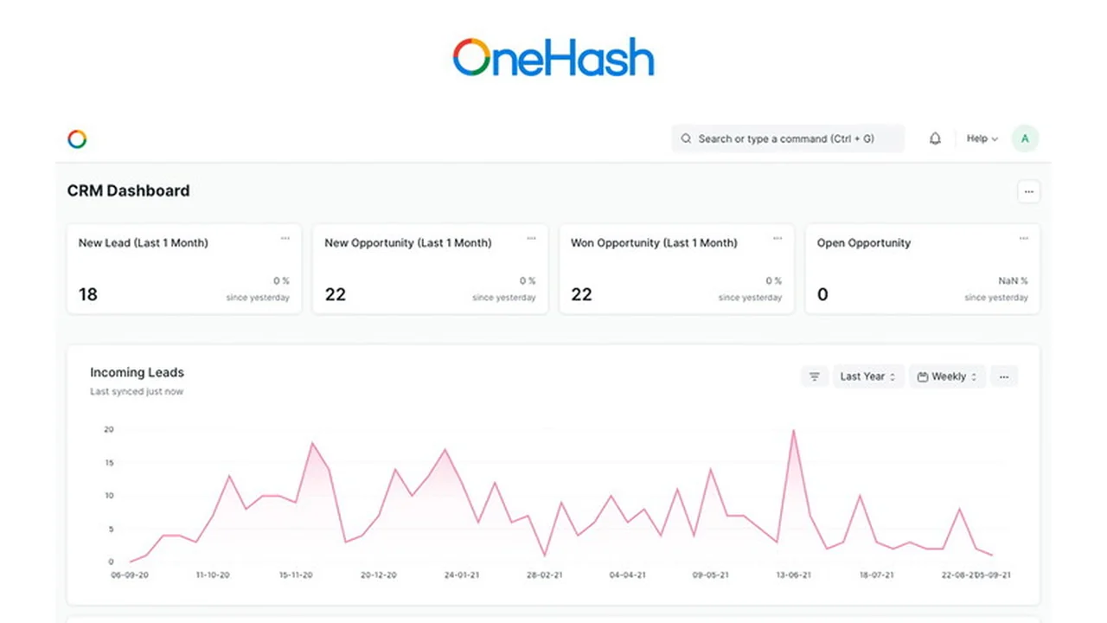Image resolution: width=1107 pixels, height=623 pixels.
Task: Click Won Opportunity (Last 1 Month) label
Action: (x=654, y=243)
